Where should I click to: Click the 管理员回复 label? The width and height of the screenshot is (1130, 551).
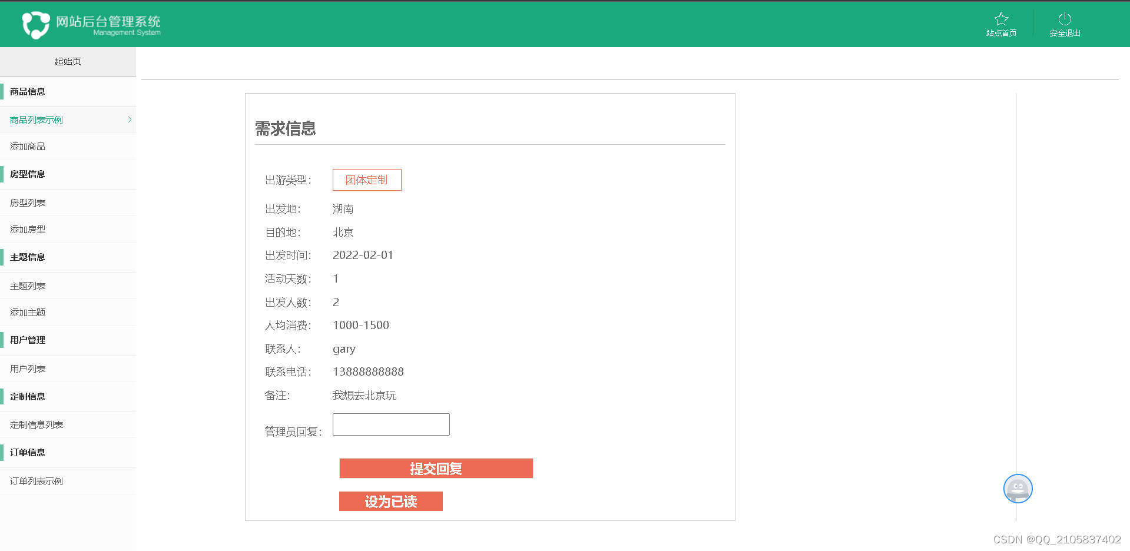coord(293,432)
